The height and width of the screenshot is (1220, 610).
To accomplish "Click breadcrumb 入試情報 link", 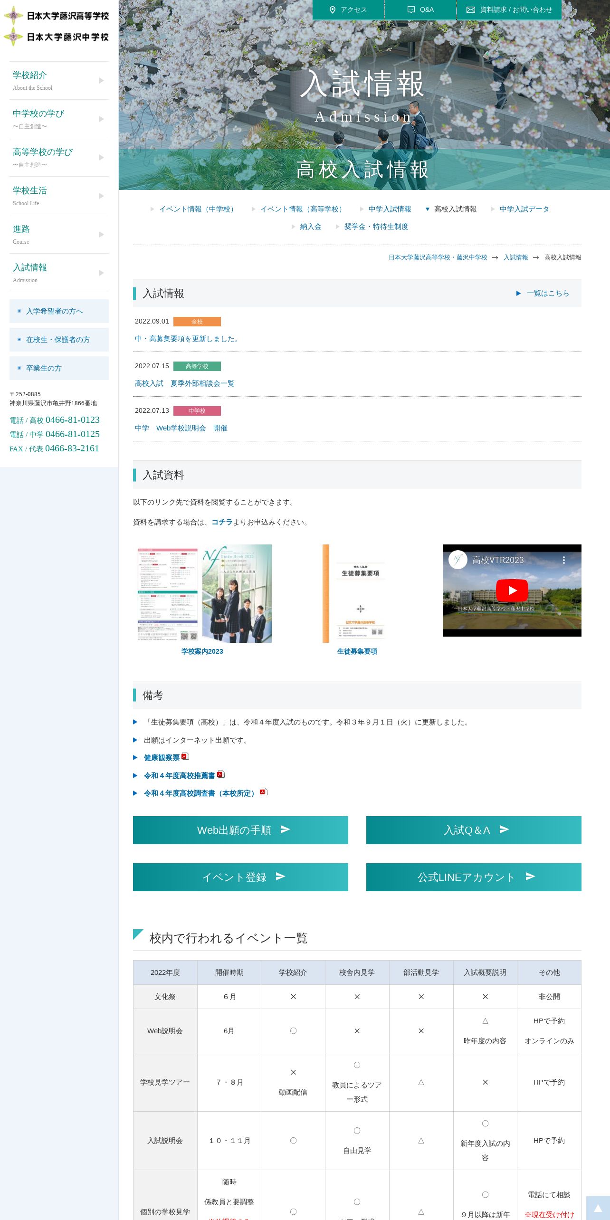I will point(515,257).
